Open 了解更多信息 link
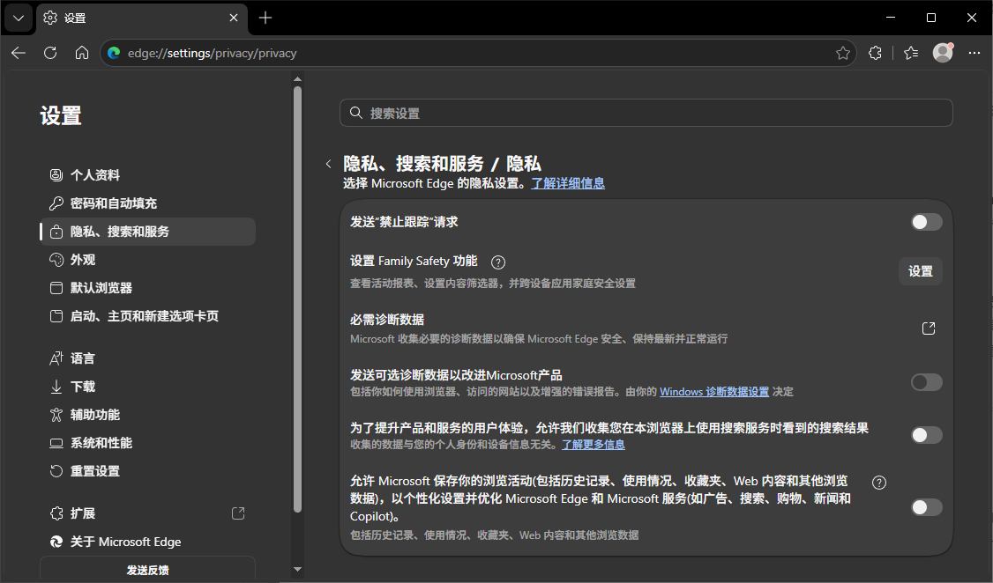Image resolution: width=993 pixels, height=583 pixels. [x=594, y=445]
